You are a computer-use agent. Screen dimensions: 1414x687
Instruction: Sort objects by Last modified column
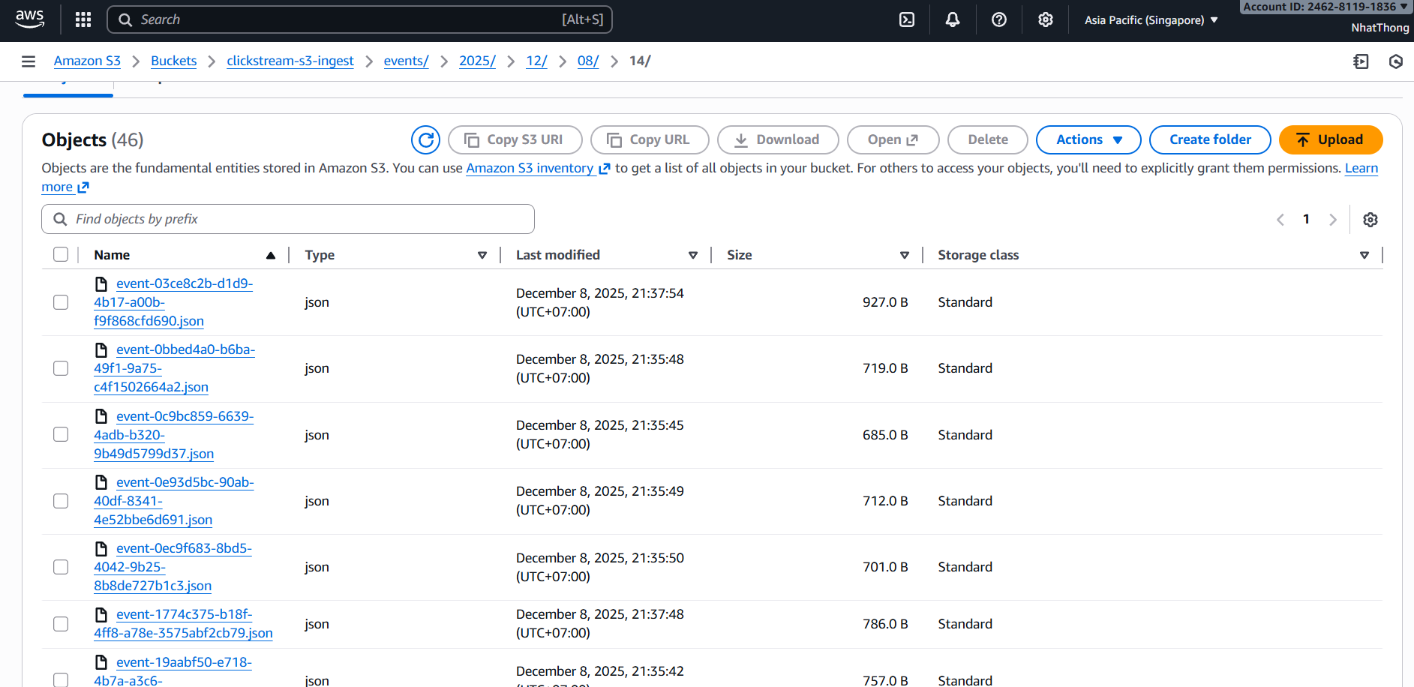point(558,255)
